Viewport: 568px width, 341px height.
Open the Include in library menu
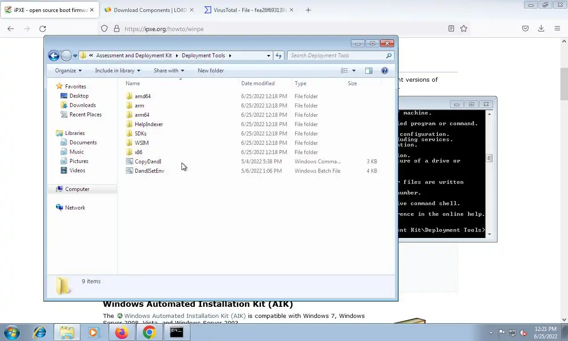click(118, 71)
